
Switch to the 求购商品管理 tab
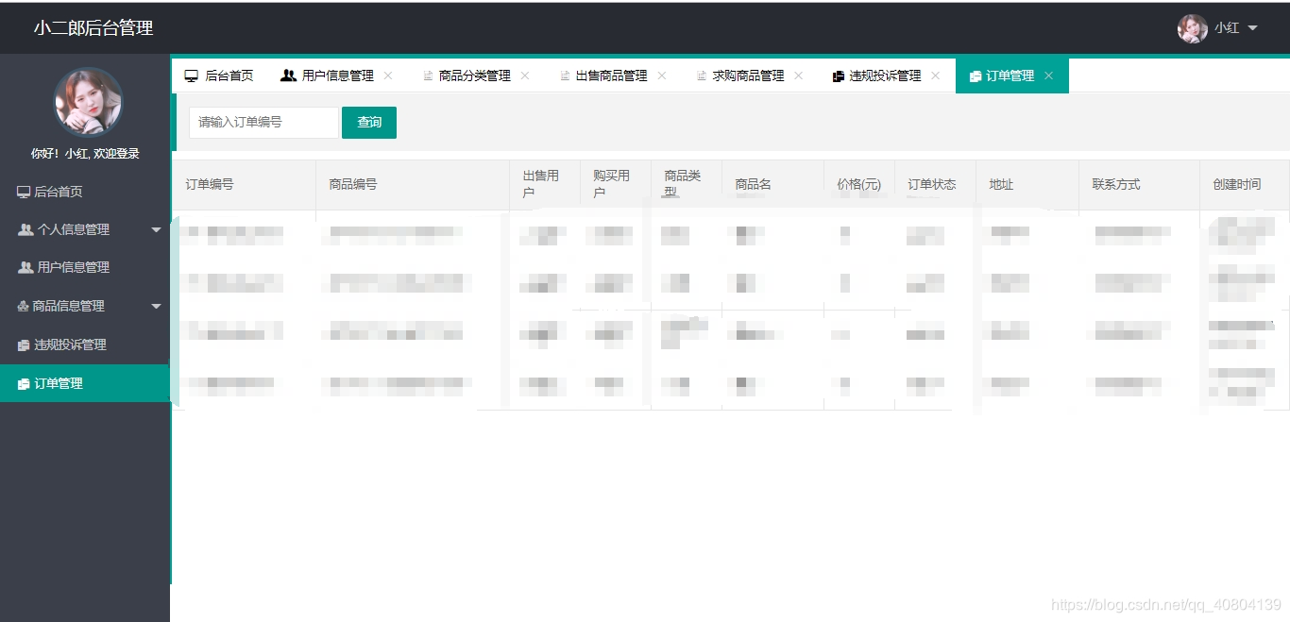coord(749,76)
